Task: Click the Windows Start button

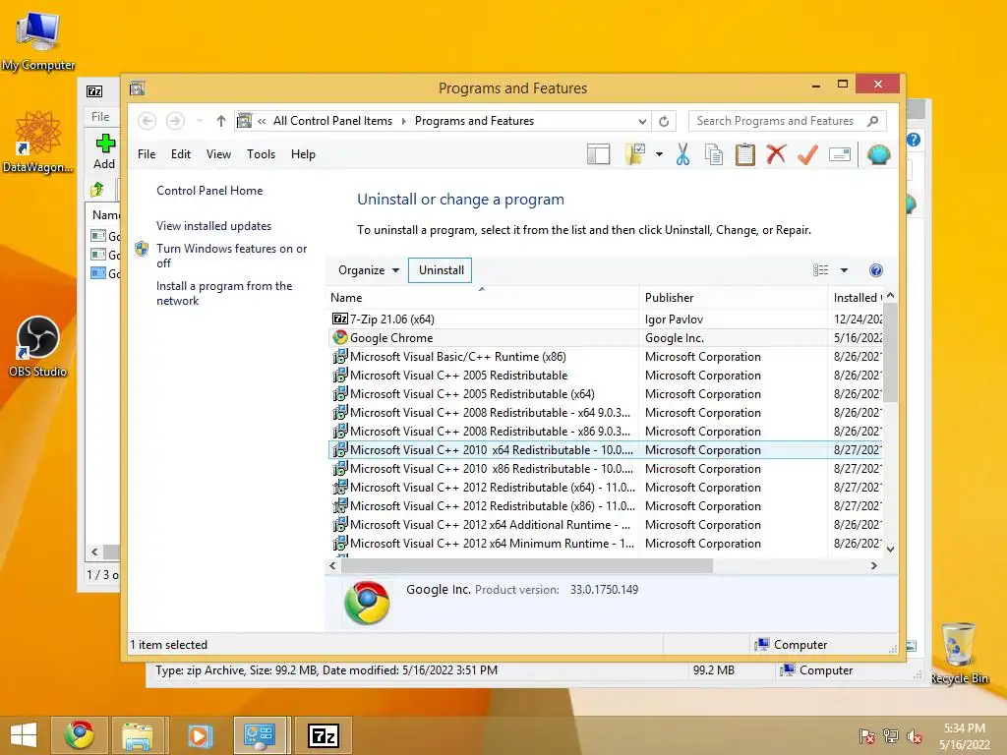Action: [24, 735]
